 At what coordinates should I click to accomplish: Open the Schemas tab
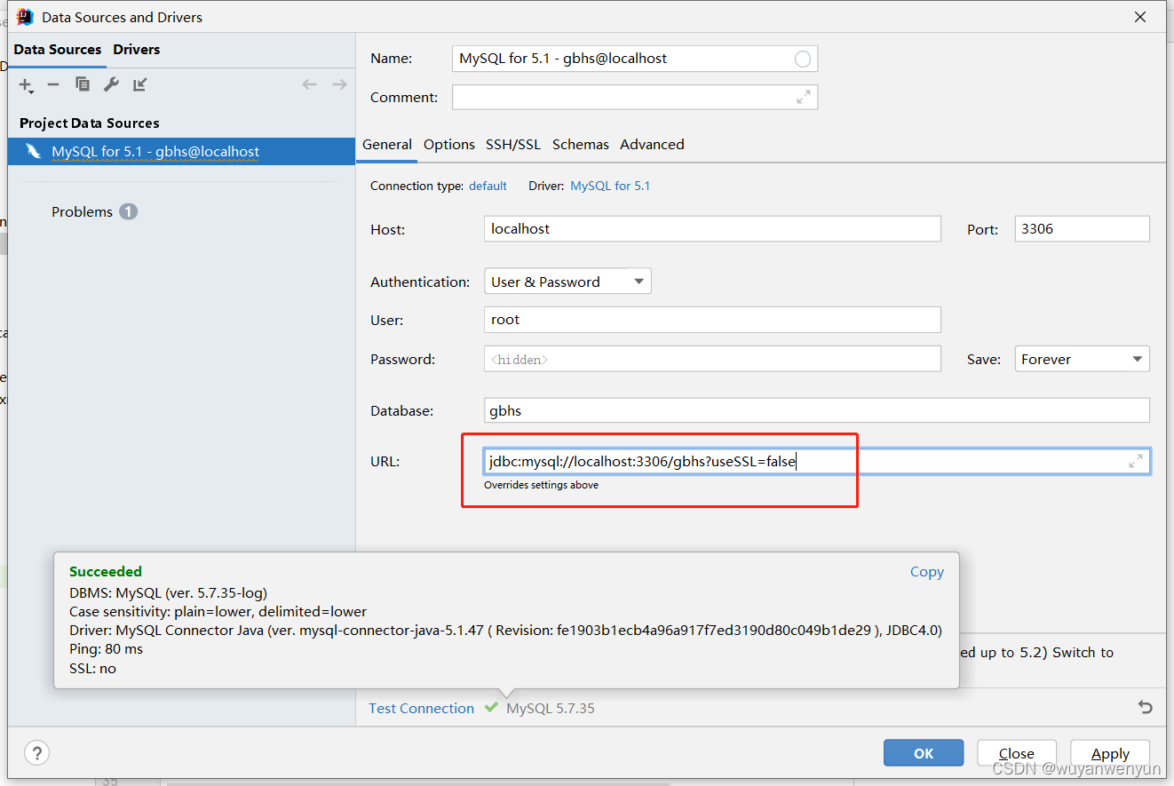click(x=581, y=144)
